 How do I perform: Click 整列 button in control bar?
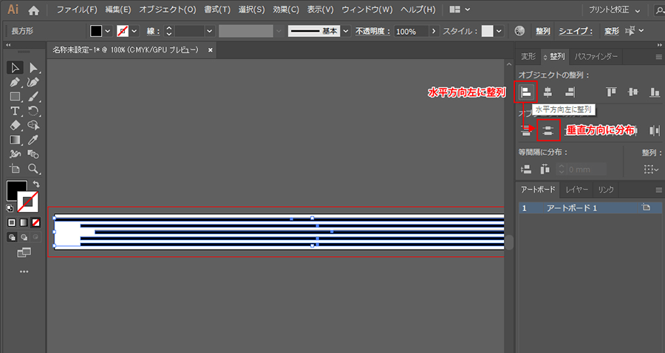click(x=543, y=31)
